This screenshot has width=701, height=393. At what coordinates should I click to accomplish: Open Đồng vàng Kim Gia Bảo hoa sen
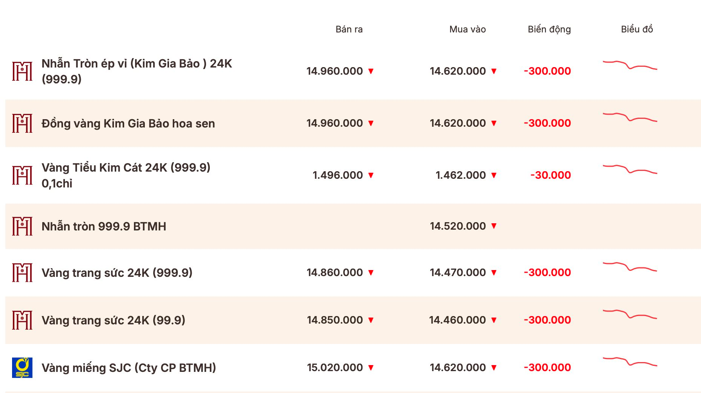128,123
